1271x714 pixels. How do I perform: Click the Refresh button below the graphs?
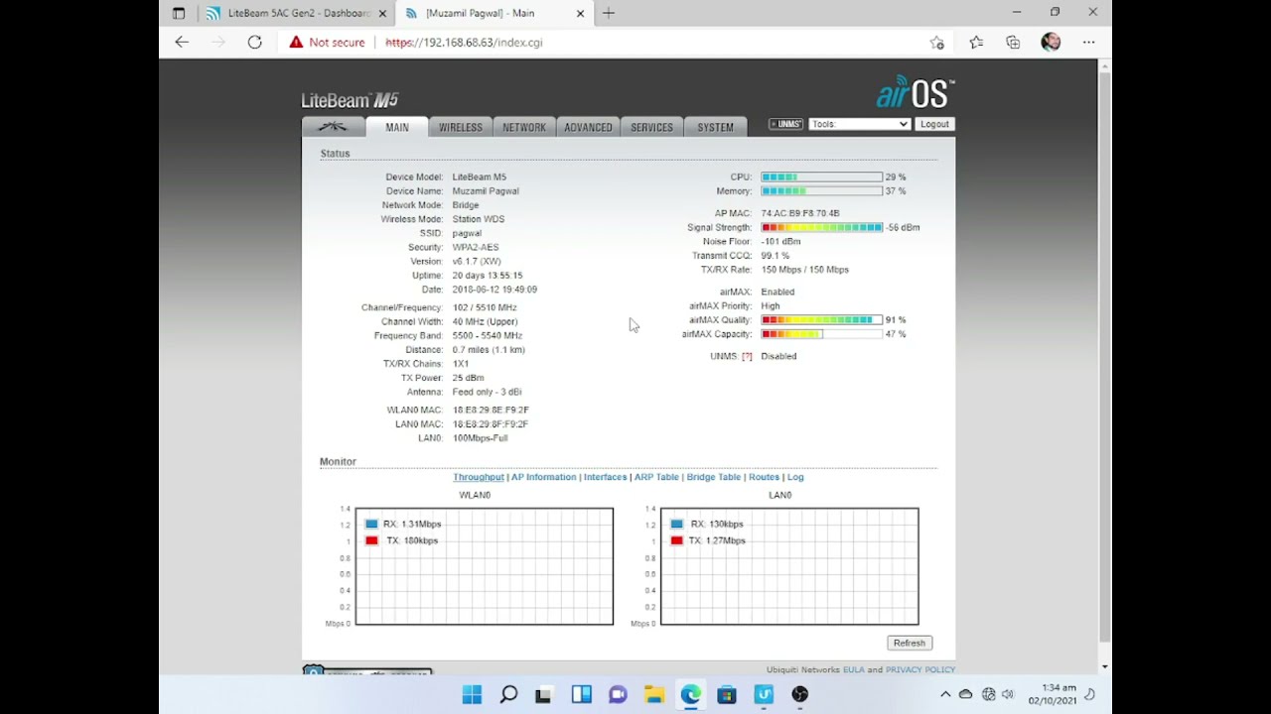[x=909, y=643]
